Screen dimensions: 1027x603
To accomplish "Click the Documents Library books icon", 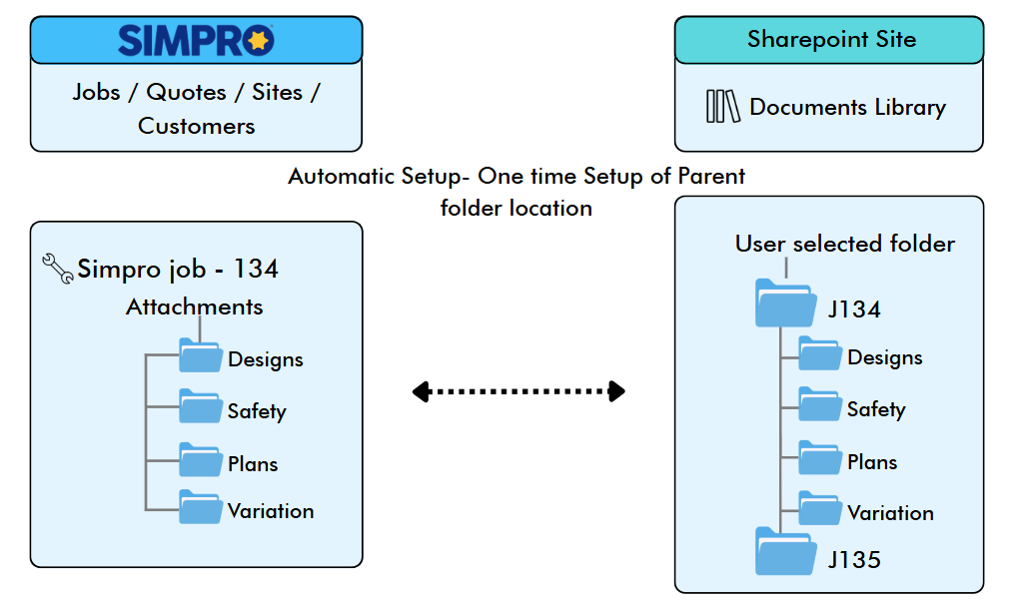I will (723, 106).
